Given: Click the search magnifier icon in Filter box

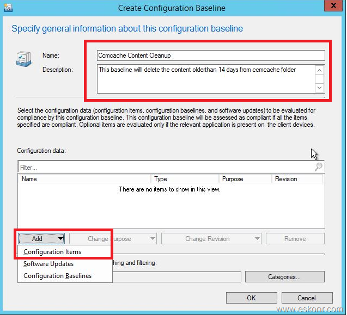Looking at the screenshot, I should [319, 167].
